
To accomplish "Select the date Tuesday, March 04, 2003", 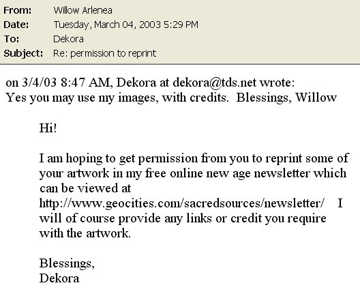I will coord(107,25).
